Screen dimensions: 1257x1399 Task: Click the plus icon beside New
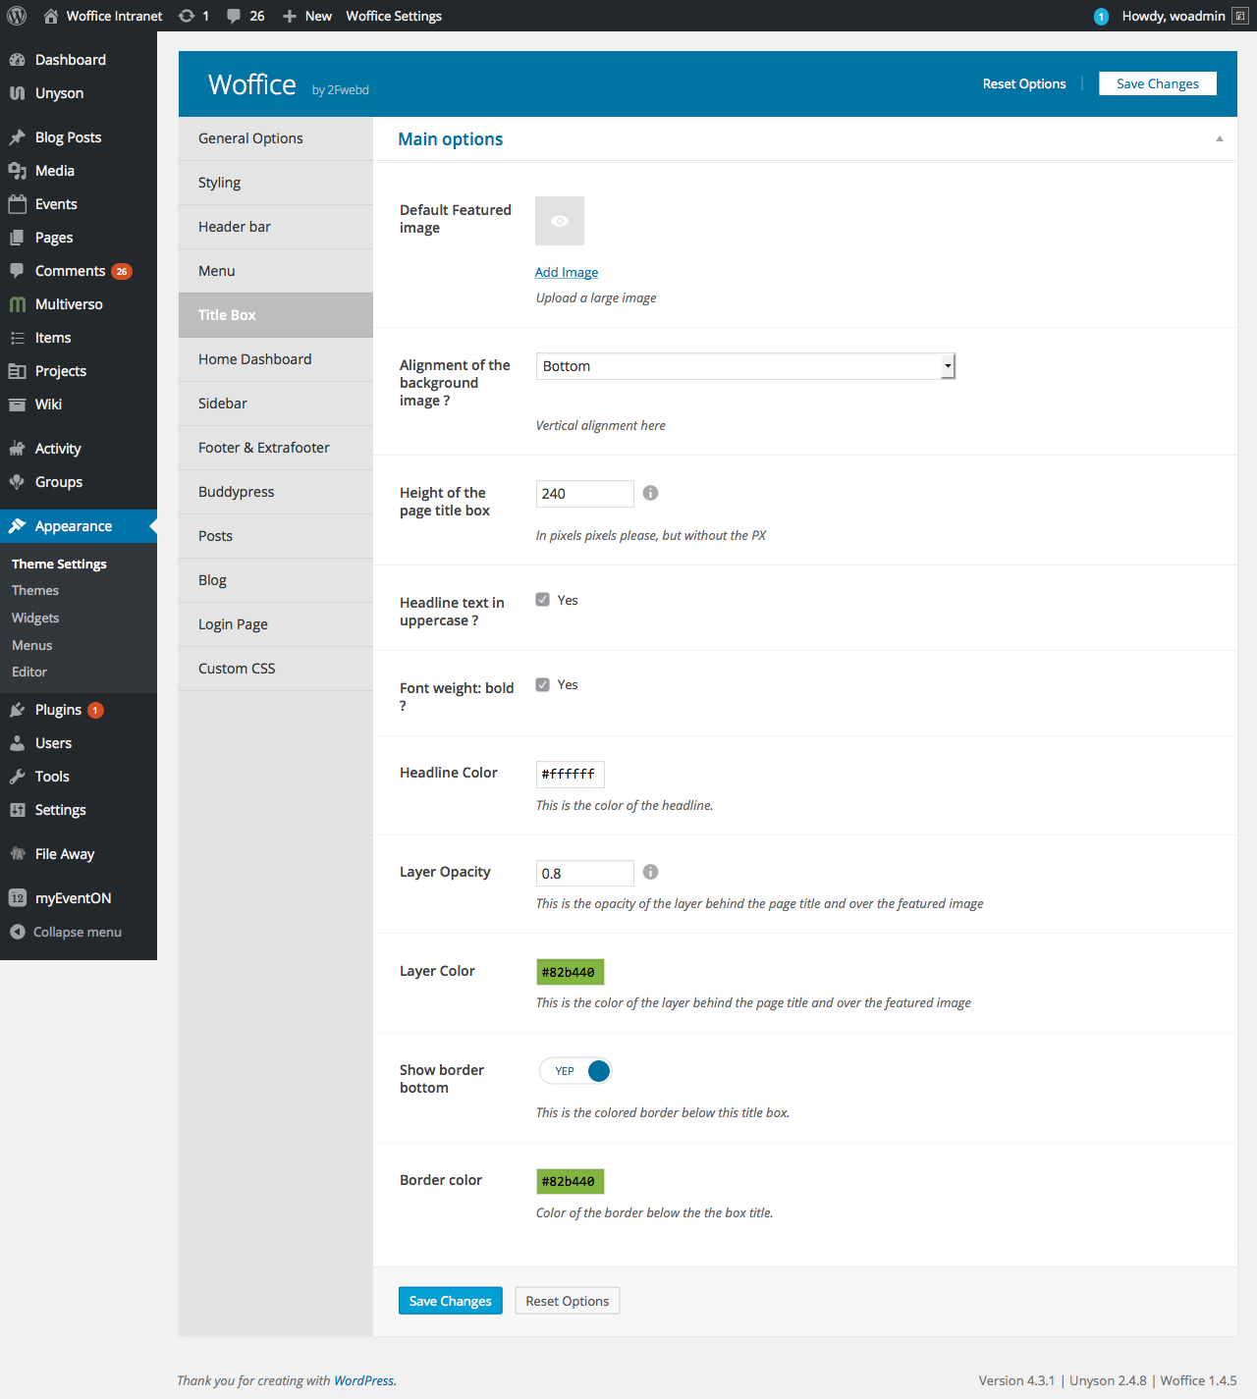click(x=290, y=16)
